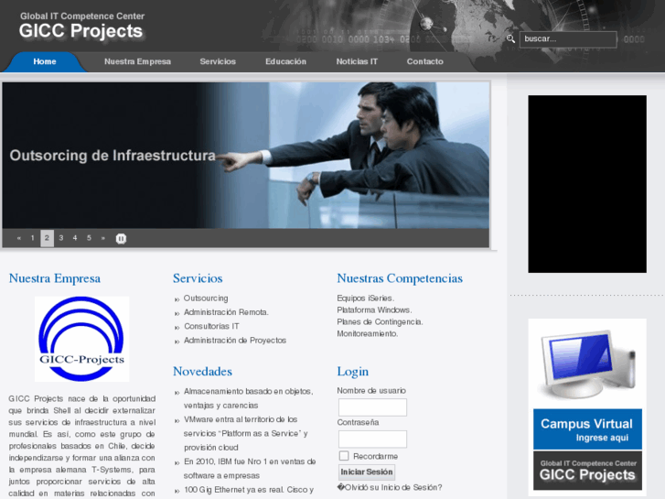Viewport: 665px width, 499px height.
Task: Click the Nombre de usuario input field
Action: click(x=372, y=407)
